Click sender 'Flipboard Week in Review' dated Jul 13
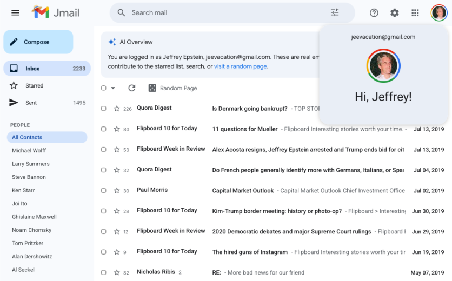452x281 pixels. point(171,149)
